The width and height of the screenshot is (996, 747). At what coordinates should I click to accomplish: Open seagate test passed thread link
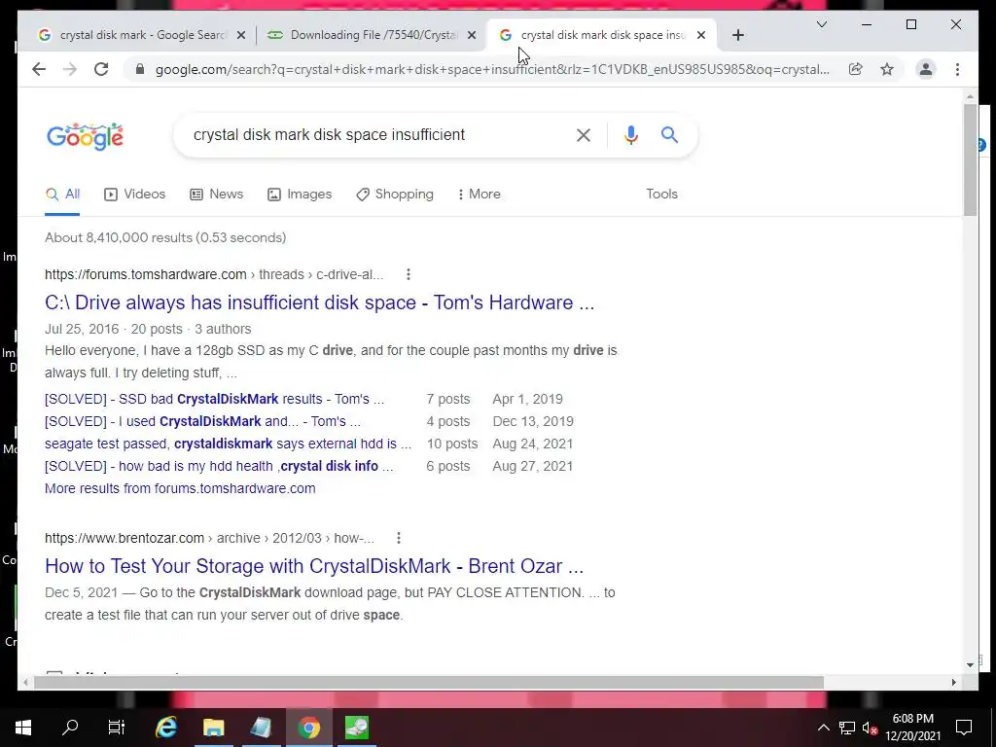(x=228, y=444)
